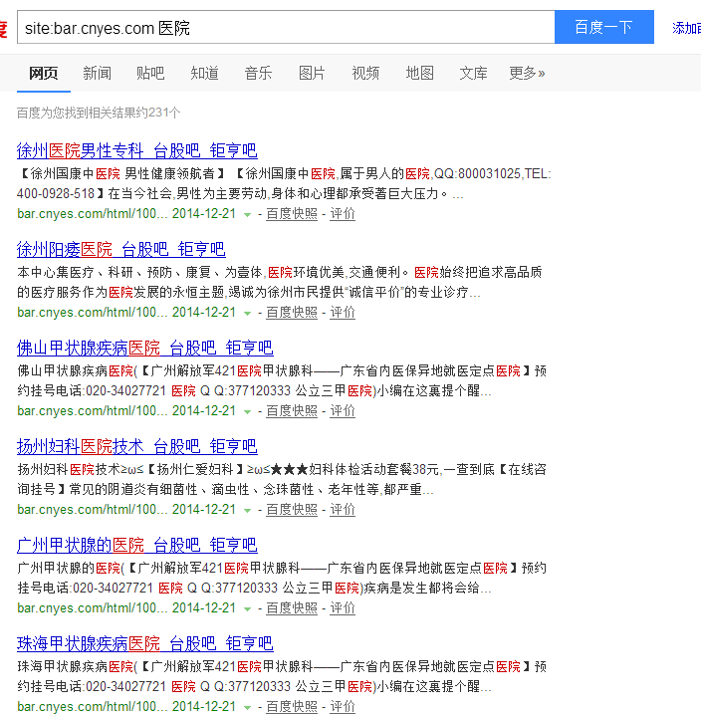
Task: Open 百度快照 for 广州甲状腺的医院 result
Action: [292, 607]
